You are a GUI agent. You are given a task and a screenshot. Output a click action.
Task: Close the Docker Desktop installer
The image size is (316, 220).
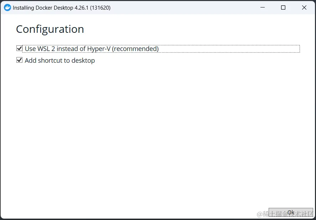click(304, 7)
